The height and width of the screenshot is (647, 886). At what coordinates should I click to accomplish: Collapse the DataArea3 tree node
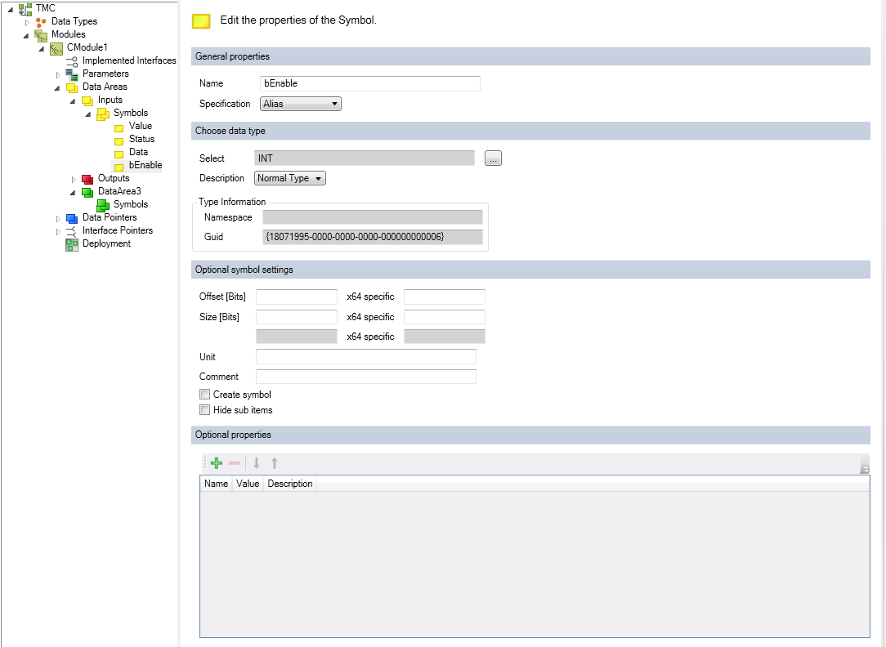[73, 193]
